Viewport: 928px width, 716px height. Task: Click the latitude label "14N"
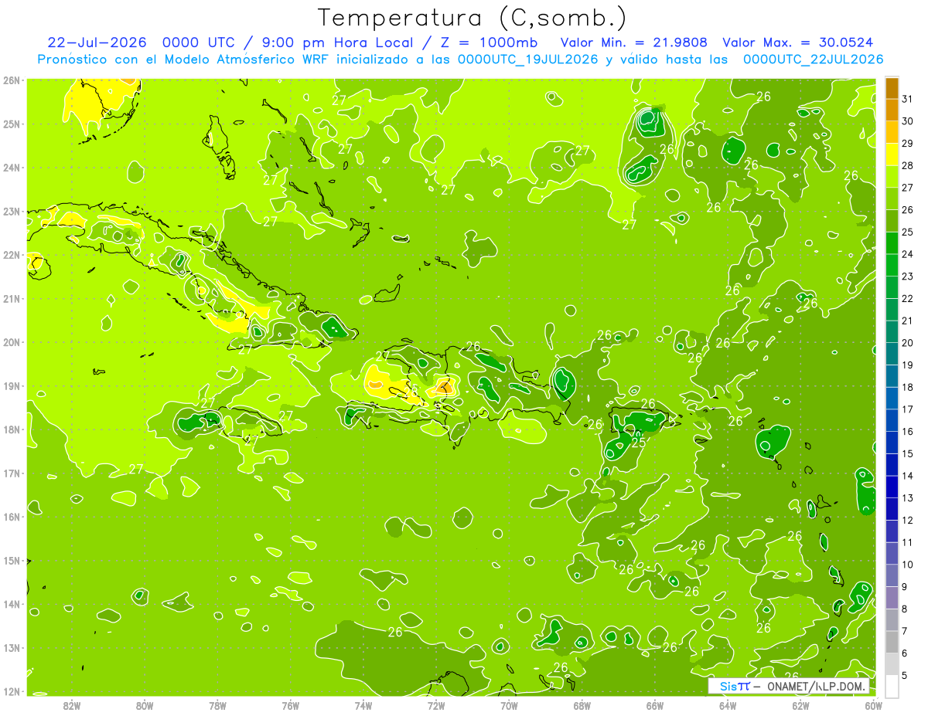[x=12, y=604]
